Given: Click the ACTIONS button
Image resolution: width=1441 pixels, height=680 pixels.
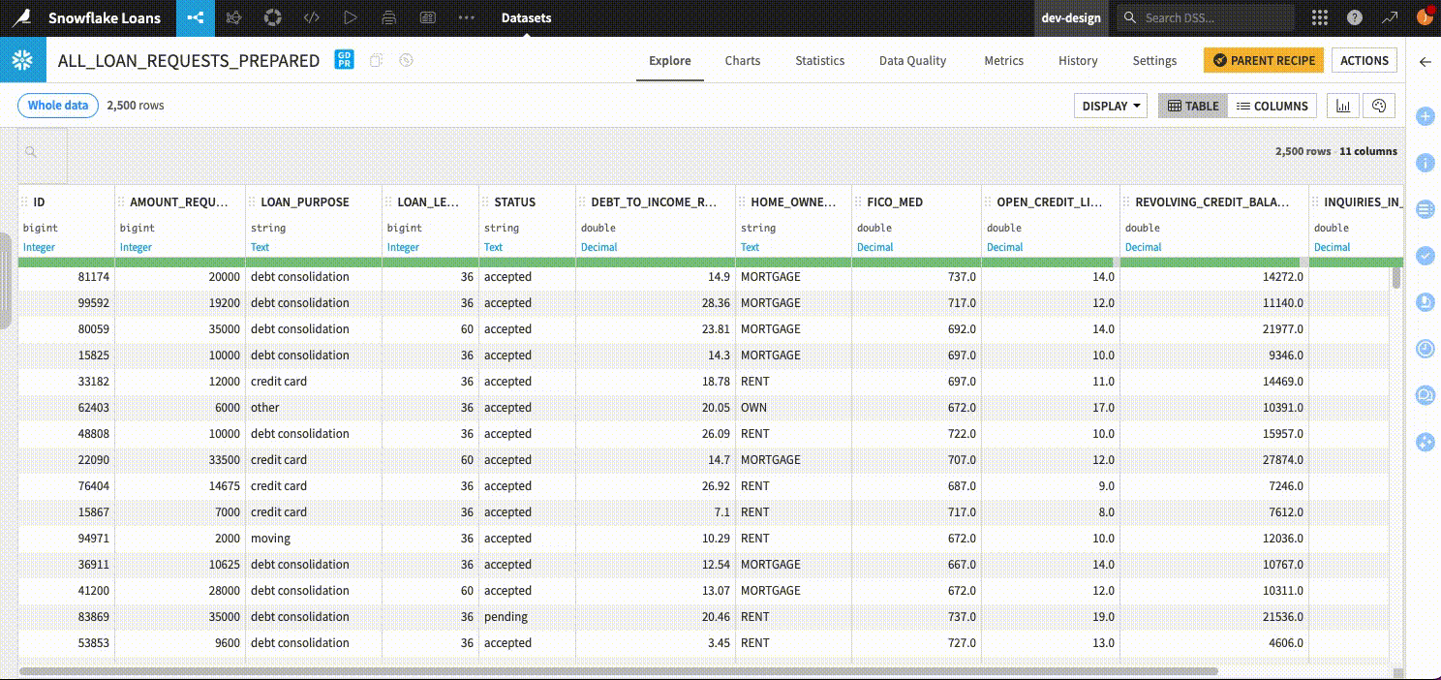Looking at the screenshot, I should [1364, 60].
